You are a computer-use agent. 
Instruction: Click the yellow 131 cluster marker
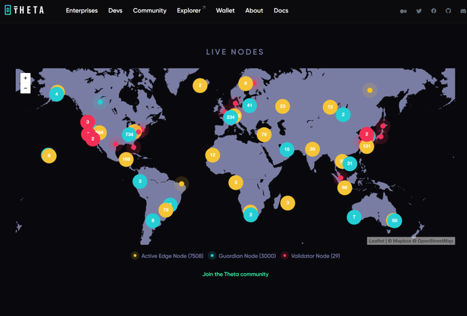[367, 147]
